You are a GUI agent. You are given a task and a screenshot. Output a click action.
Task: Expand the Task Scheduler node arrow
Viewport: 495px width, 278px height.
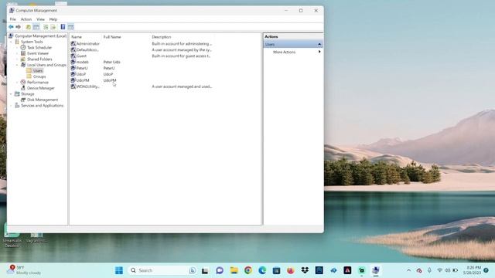(x=17, y=48)
